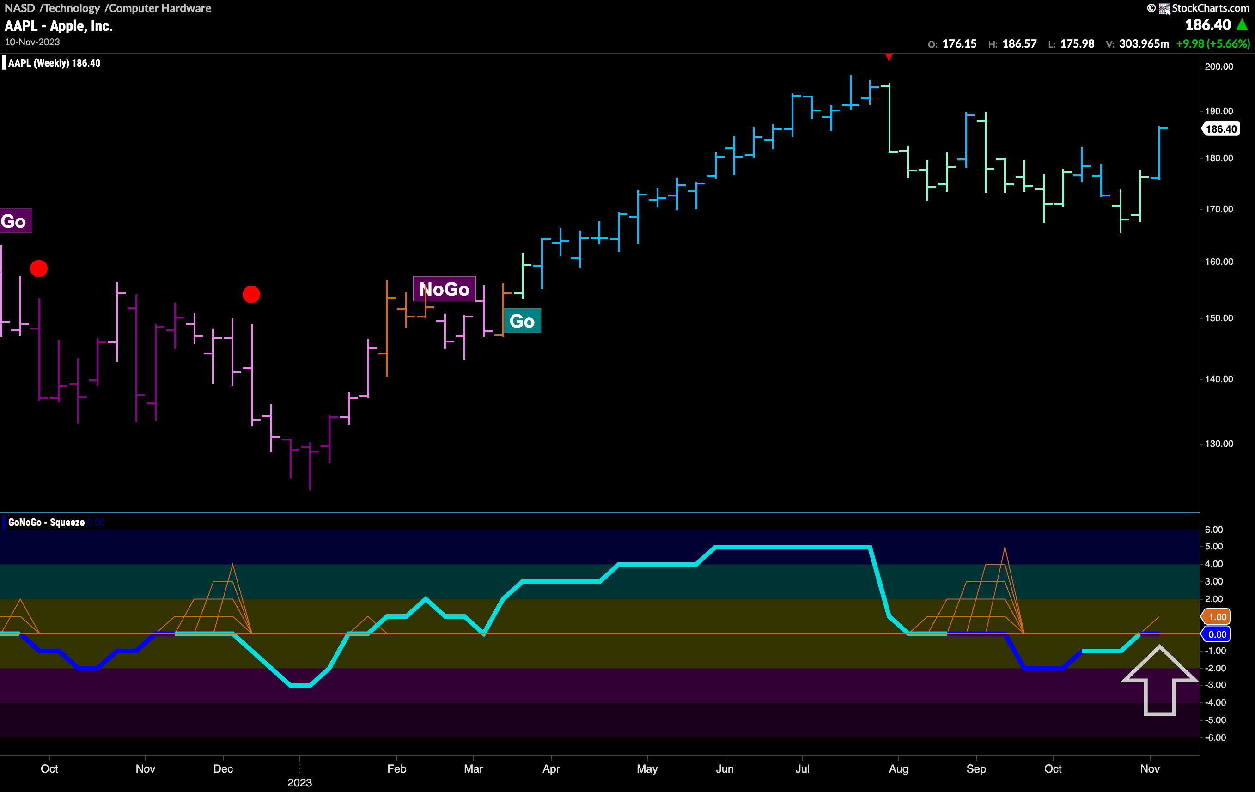Click the red dot marker near October 2022

[38, 268]
